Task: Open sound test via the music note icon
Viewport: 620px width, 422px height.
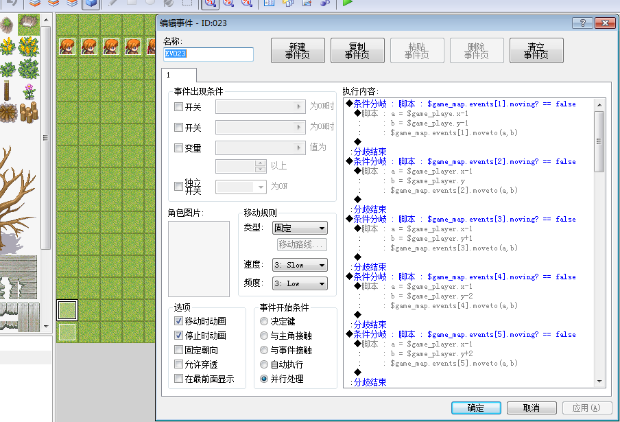Action: click(x=325, y=3)
